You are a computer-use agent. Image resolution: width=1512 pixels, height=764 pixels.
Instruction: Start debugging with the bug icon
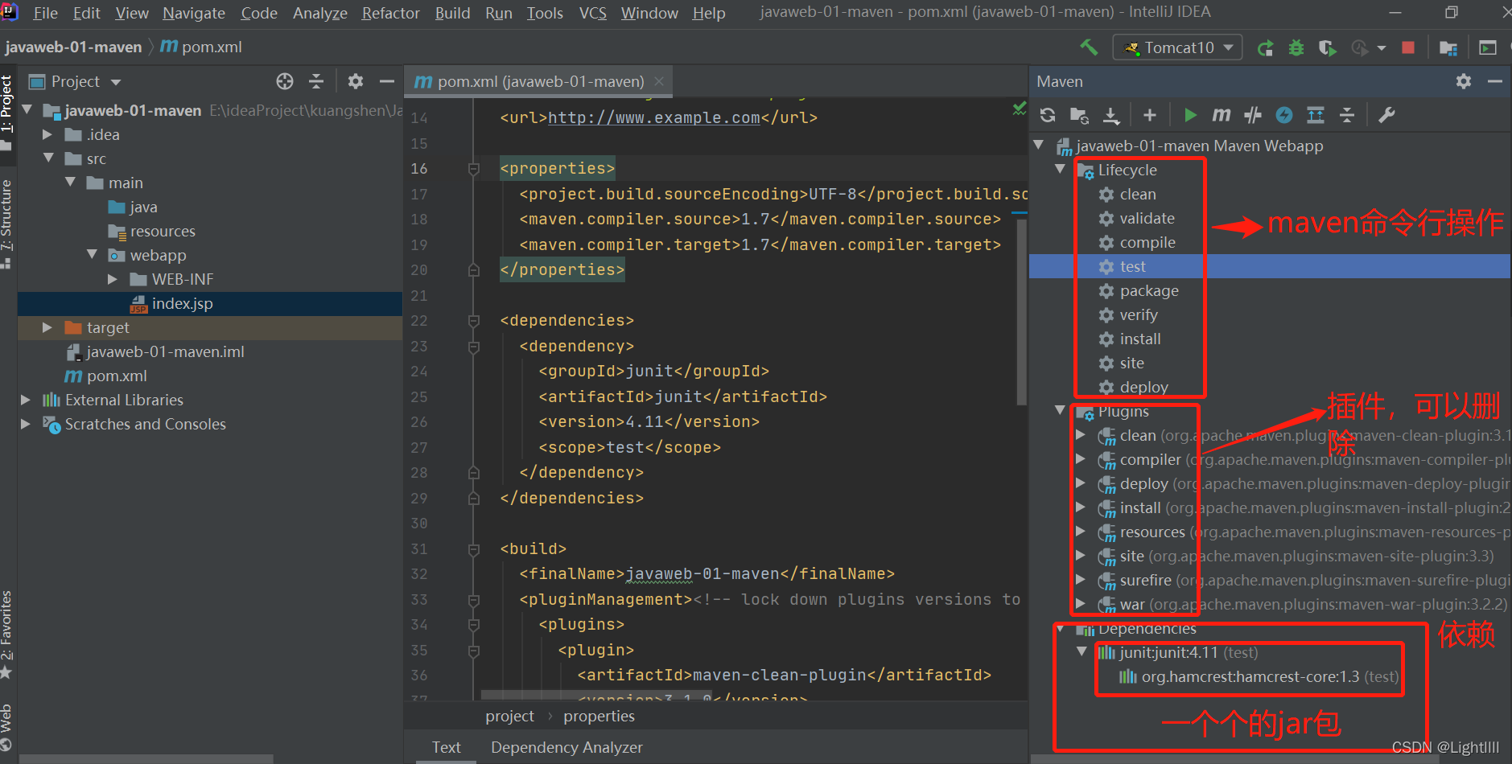click(x=1296, y=47)
